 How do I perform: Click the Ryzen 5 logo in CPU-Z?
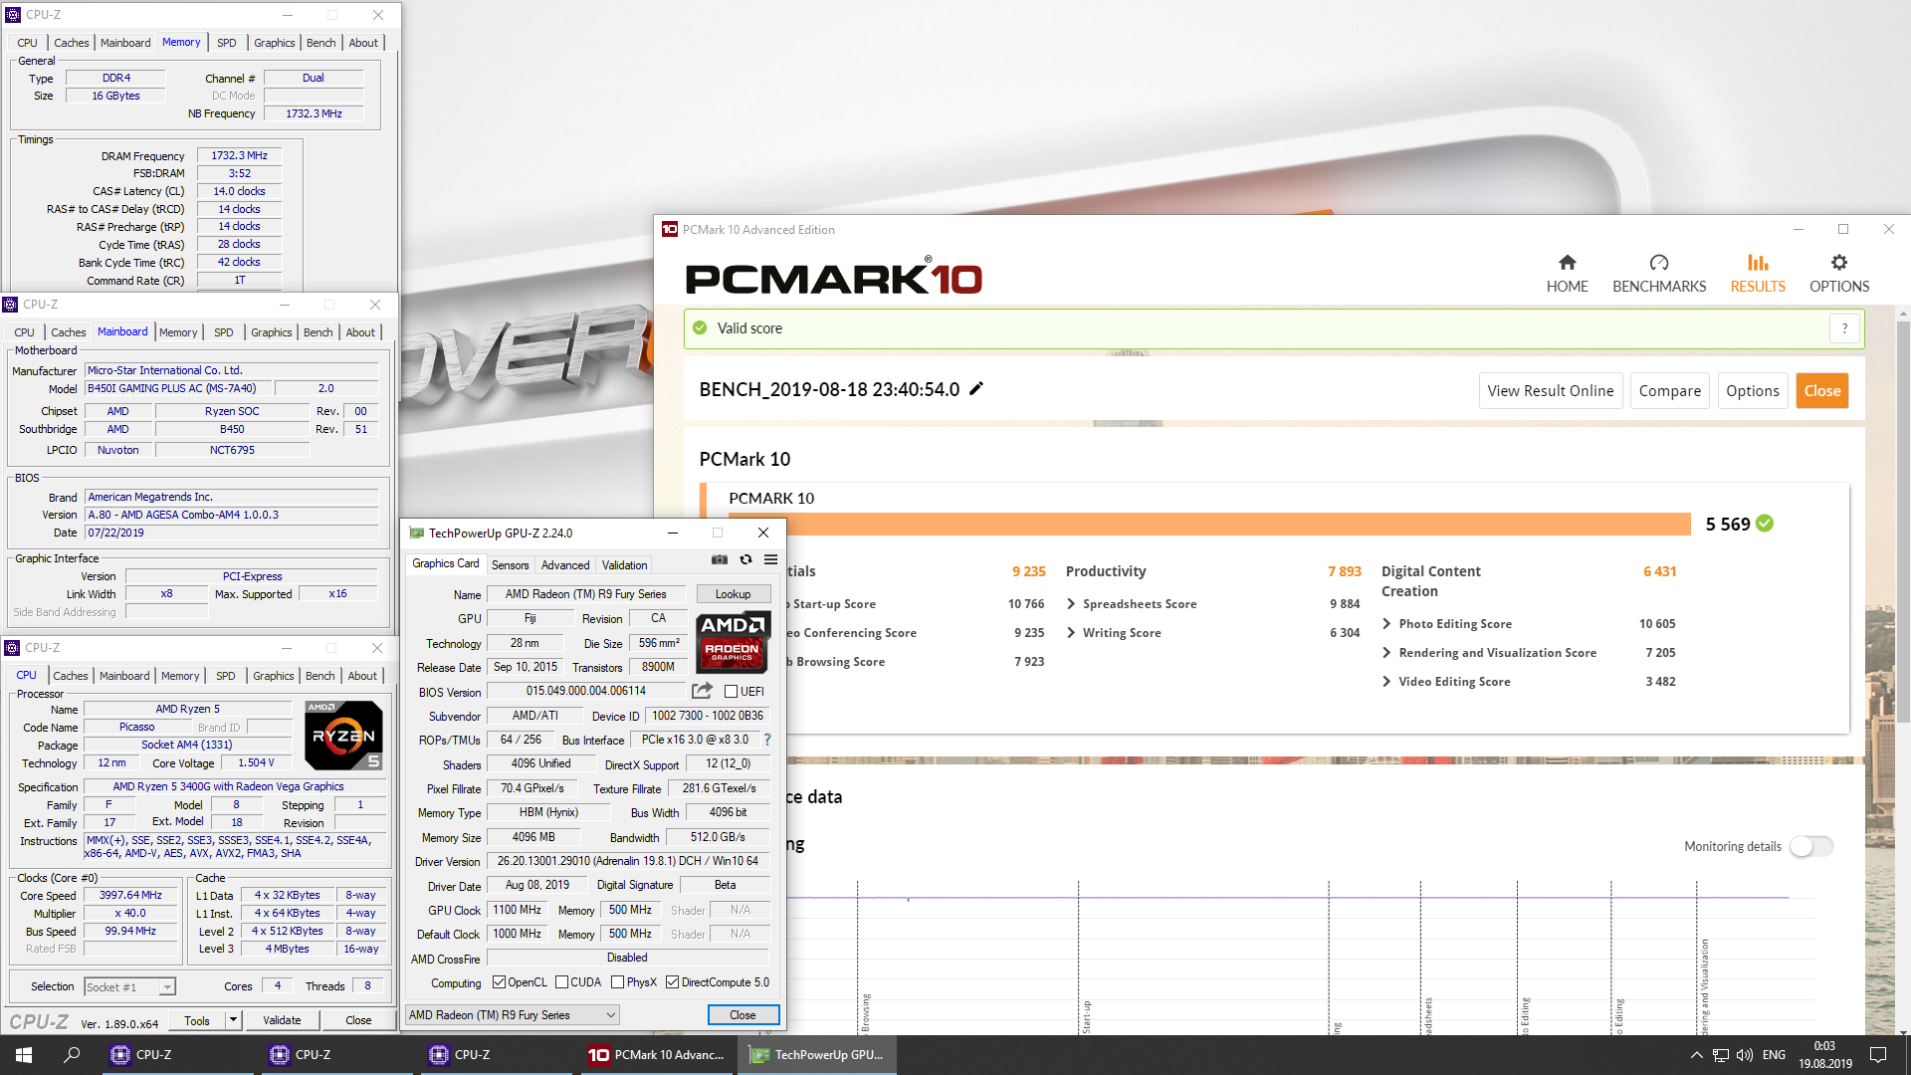[x=343, y=735]
